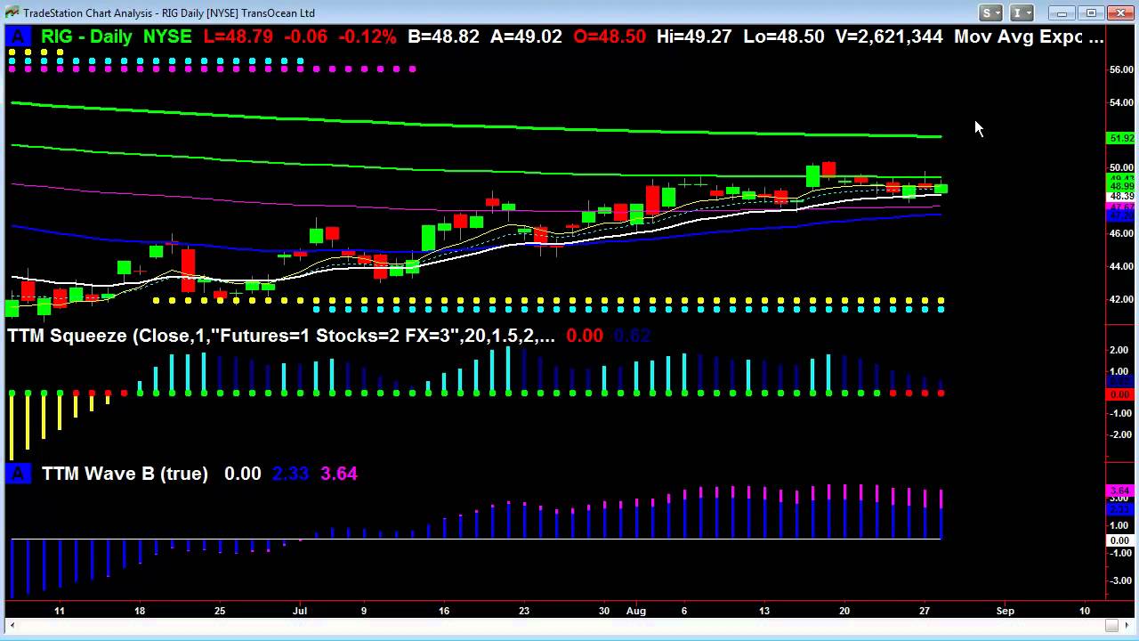Maximize the TradeStation chart window
Viewport: 1139px width, 641px height.
[1091, 12]
